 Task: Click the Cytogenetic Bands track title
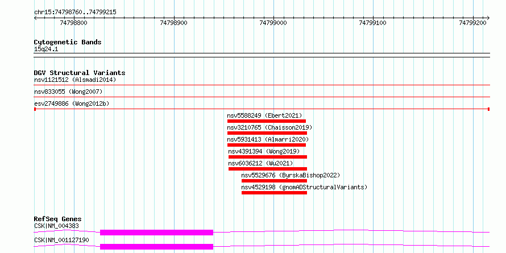point(68,42)
